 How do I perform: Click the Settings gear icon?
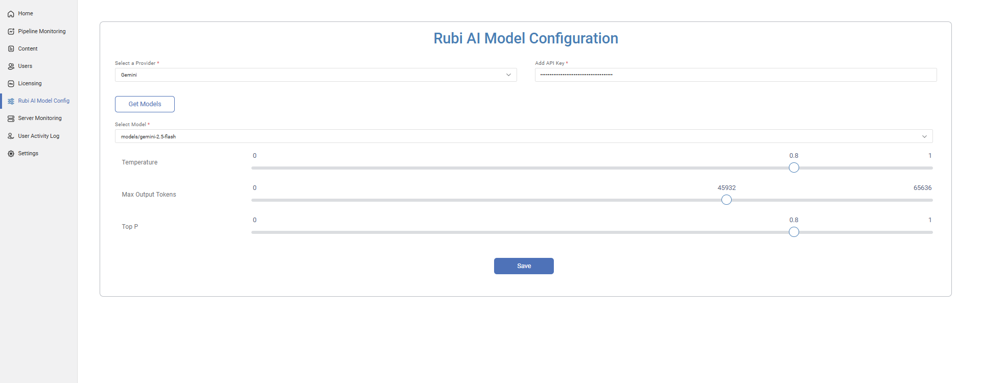pyautogui.click(x=11, y=154)
